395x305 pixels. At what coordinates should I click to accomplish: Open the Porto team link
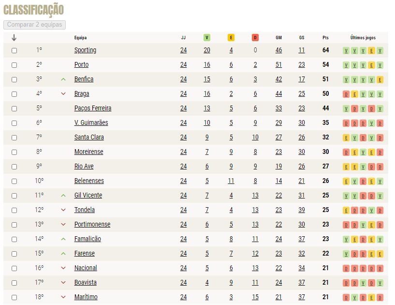point(81,64)
